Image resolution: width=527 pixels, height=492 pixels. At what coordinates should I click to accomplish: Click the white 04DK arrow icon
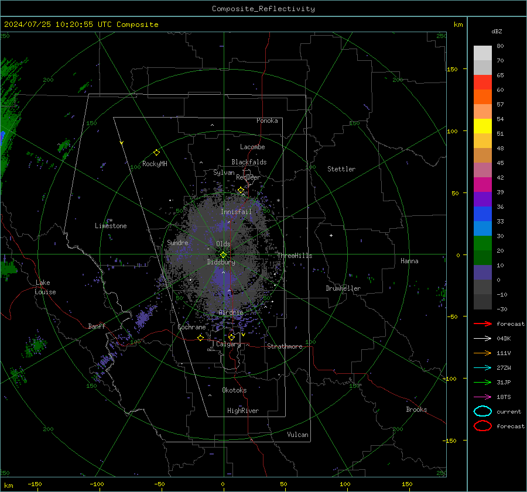[x=482, y=338]
